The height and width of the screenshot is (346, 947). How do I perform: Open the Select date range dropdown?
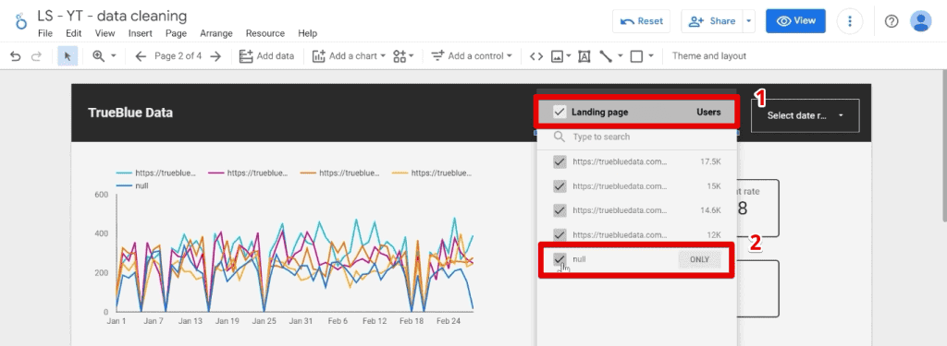coord(805,115)
